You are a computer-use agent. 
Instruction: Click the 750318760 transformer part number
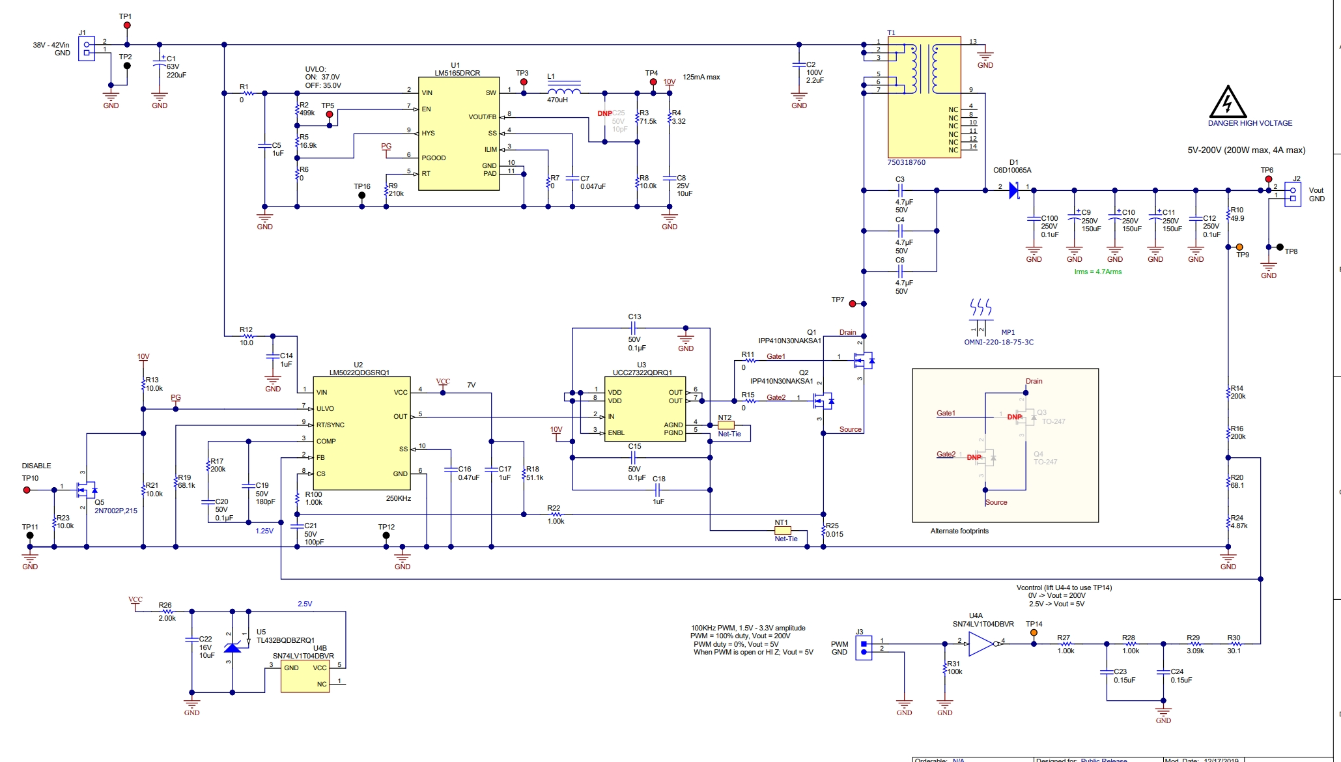(906, 162)
